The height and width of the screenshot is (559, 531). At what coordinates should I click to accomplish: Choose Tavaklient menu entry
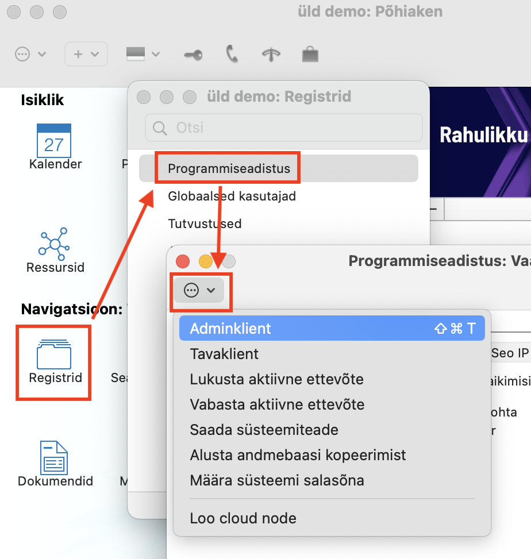[224, 354]
